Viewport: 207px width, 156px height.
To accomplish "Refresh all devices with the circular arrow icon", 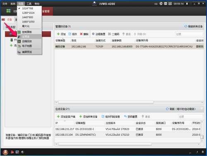I will 186,26.
